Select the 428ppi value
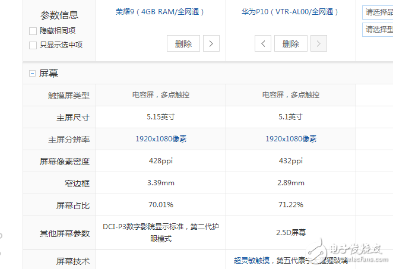The height and width of the screenshot is (269, 393). pyautogui.click(x=161, y=161)
